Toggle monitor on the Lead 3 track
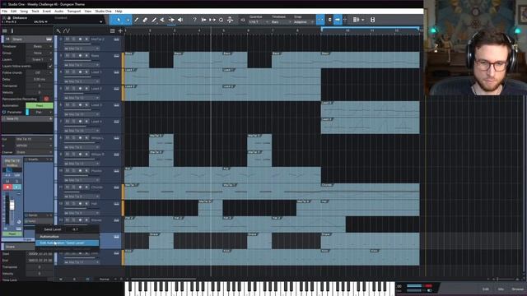Viewport: 527px width, 296px height. pos(86,105)
